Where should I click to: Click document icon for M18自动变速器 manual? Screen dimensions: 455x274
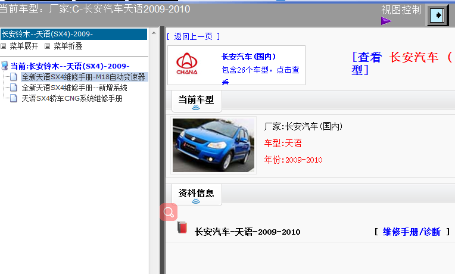click(x=13, y=77)
